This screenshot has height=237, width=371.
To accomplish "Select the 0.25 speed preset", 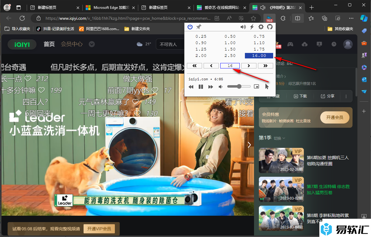I will (201, 37).
